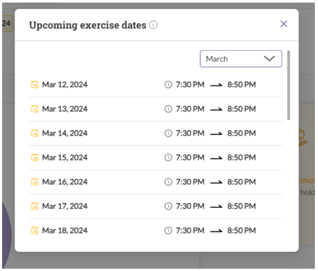Click calendar icon beside Mar 12, 2024

[35, 85]
